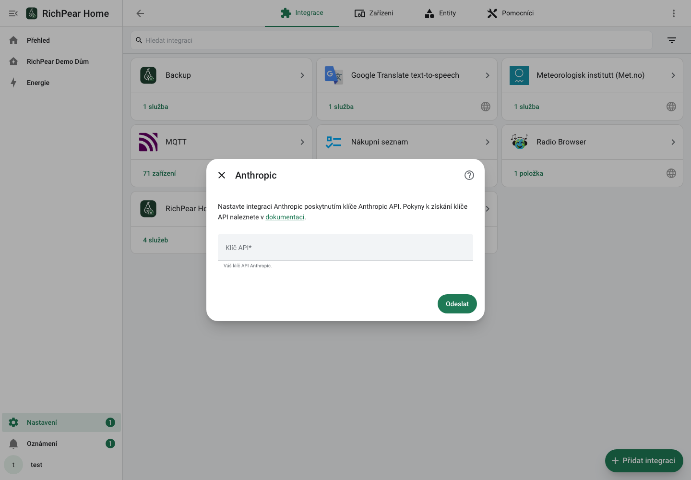Switch to the Pomocníci tab
This screenshot has height=480, width=691.
point(511,13)
